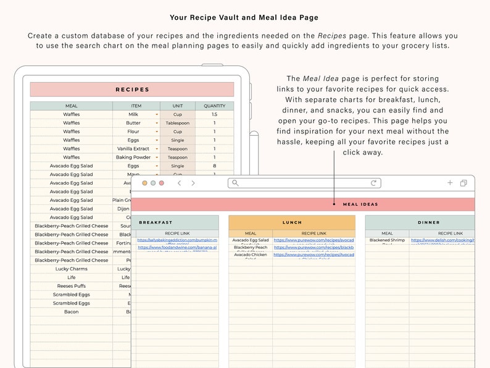Select the UNIT column header in Recipes
This screenshot has height=368, width=490.
click(x=178, y=106)
